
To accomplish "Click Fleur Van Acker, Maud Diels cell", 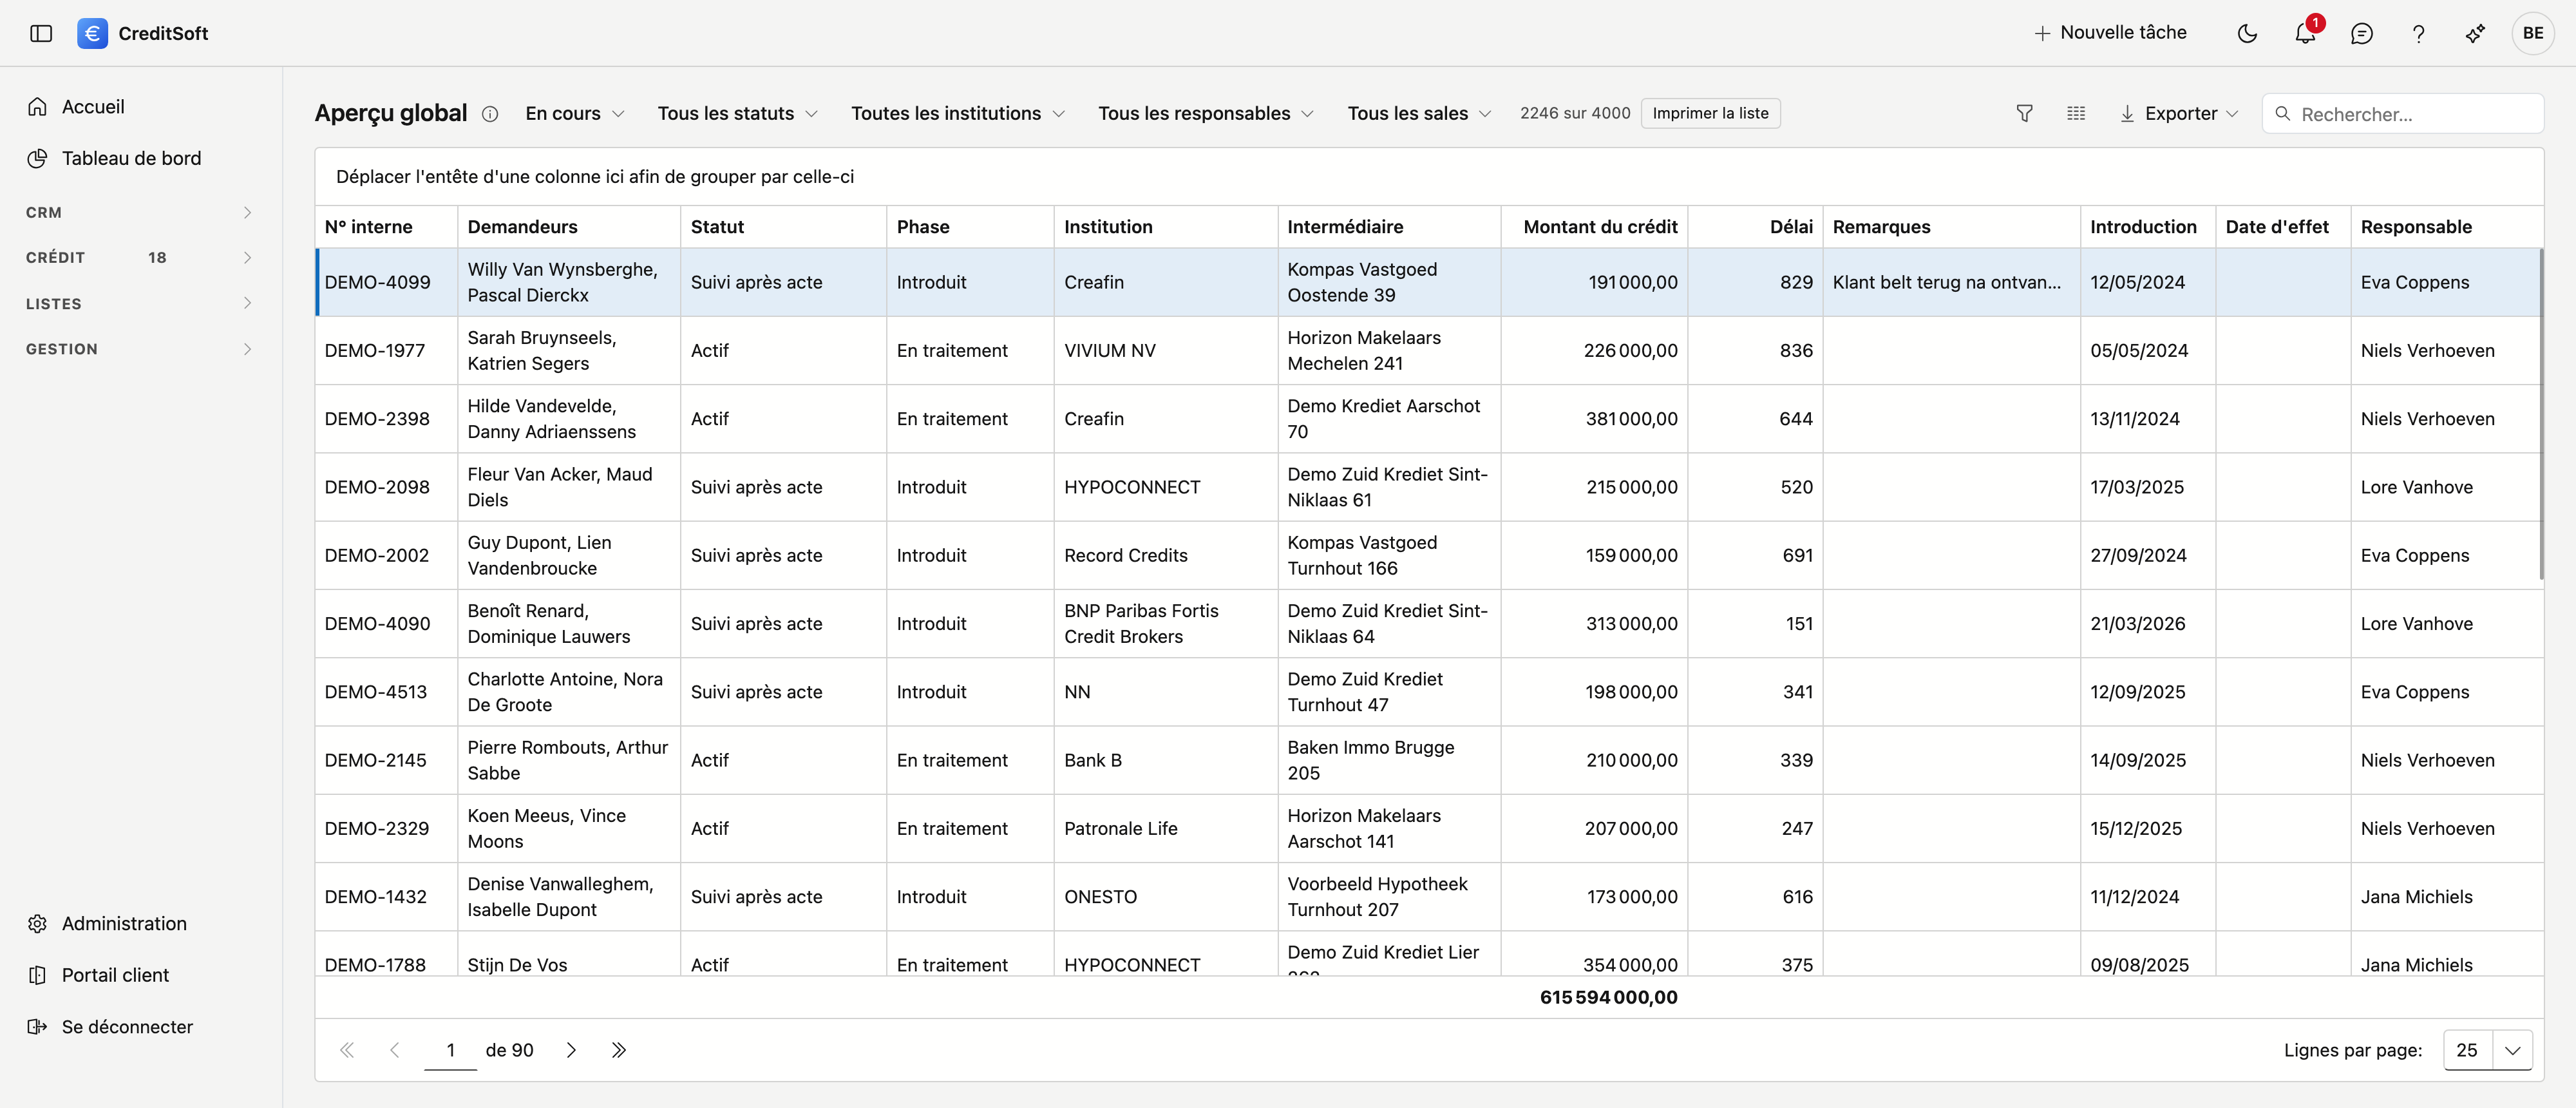I will pyautogui.click(x=569, y=487).
